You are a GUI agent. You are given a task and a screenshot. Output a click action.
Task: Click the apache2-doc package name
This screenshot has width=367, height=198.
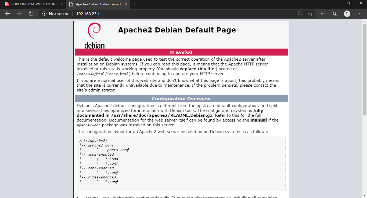tap(89, 125)
